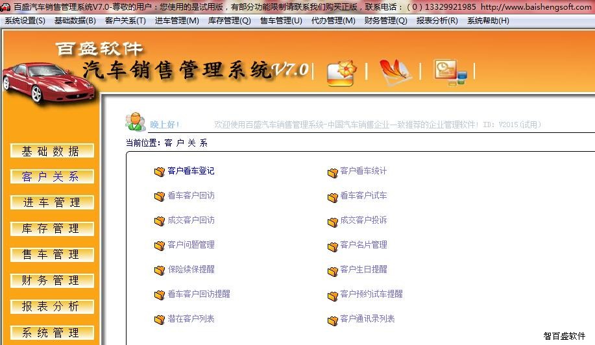
Task: Click the icon beside 客户看车登记
Action: (x=159, y=172)
